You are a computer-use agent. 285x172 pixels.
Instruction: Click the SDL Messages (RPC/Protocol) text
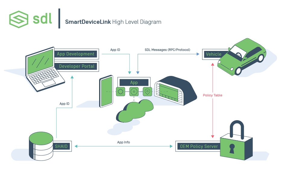[x=167, y=50]
